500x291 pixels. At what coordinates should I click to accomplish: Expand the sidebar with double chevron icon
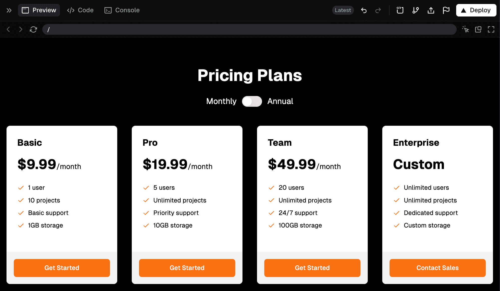9,10
